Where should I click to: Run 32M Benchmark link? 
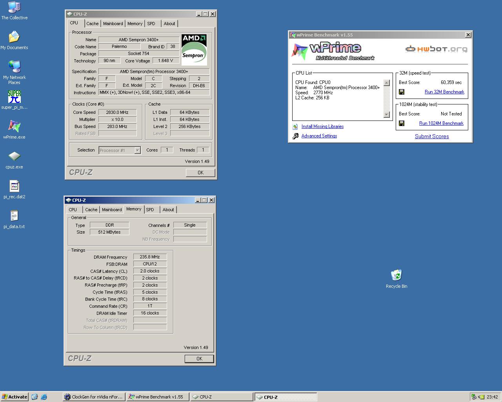tap(444, 92)
